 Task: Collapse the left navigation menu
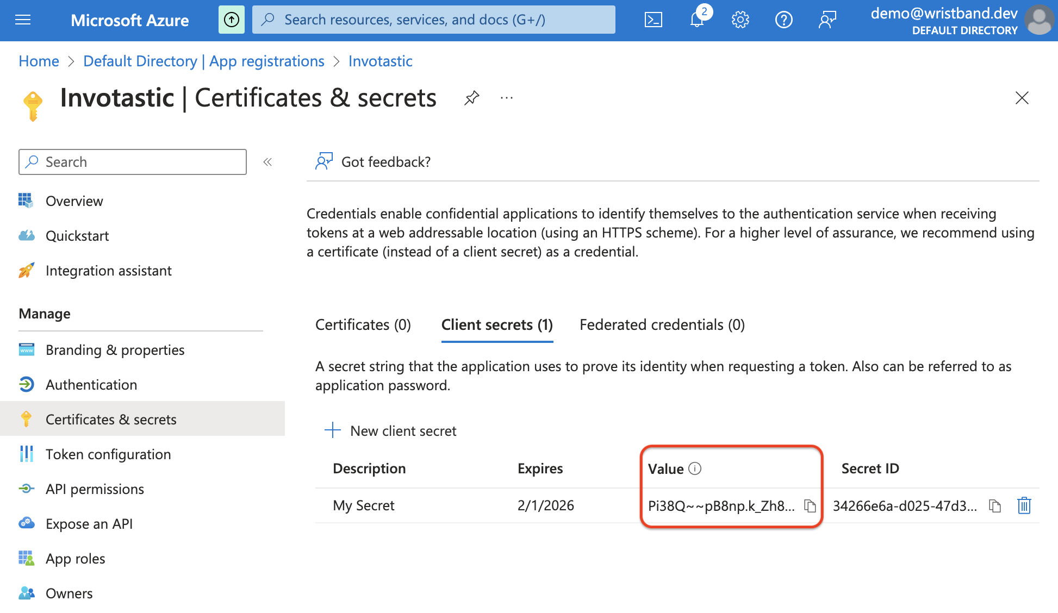(267, 162)
